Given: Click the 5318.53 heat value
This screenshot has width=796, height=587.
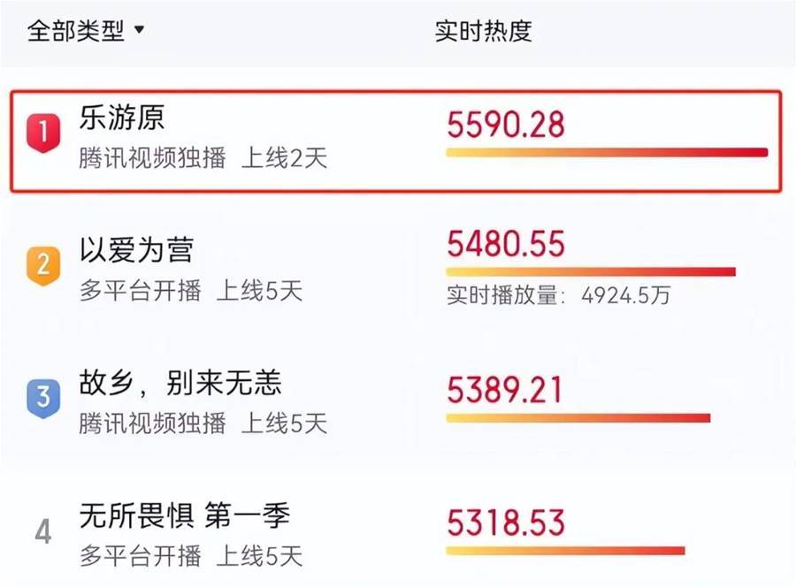Looking at the screenshot, I should [x=506, y=522].
